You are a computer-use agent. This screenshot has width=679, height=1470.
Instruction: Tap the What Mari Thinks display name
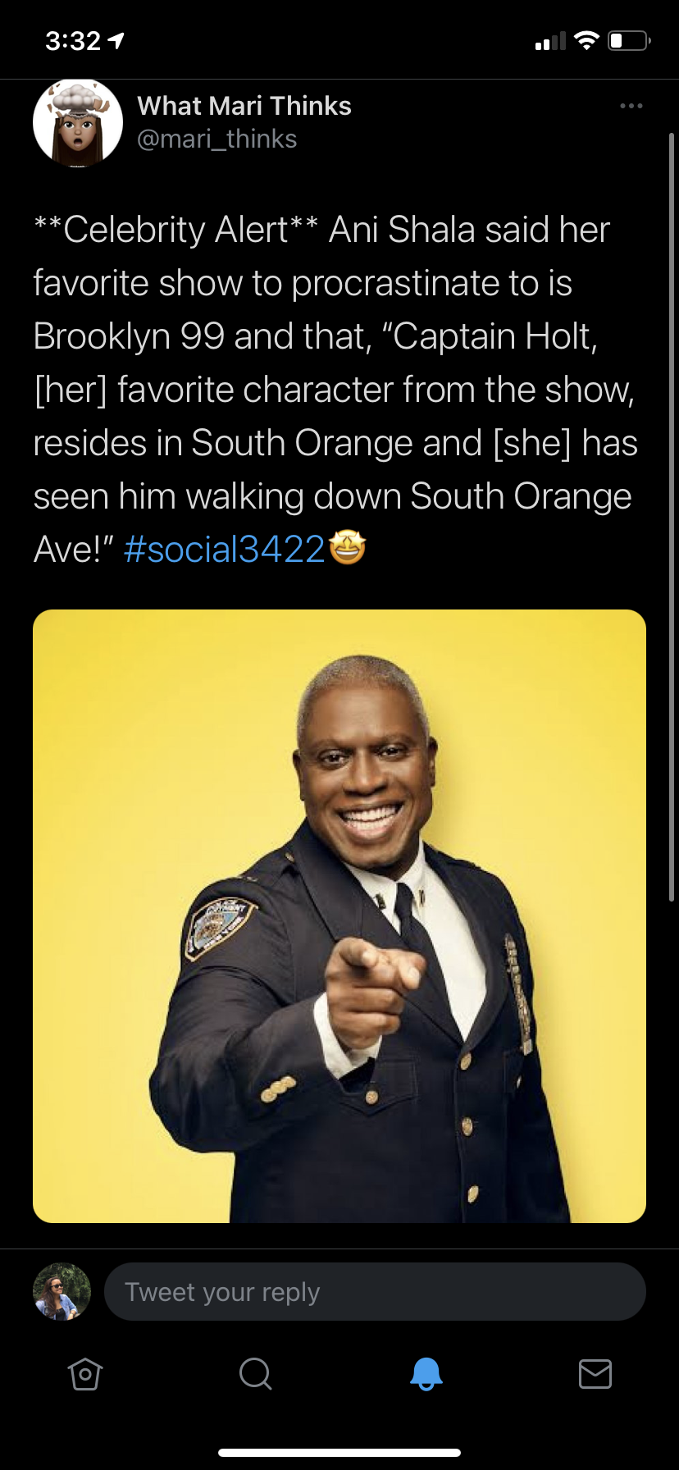(244, 106)
